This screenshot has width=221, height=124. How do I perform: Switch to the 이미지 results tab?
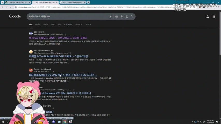pos(38,25)
